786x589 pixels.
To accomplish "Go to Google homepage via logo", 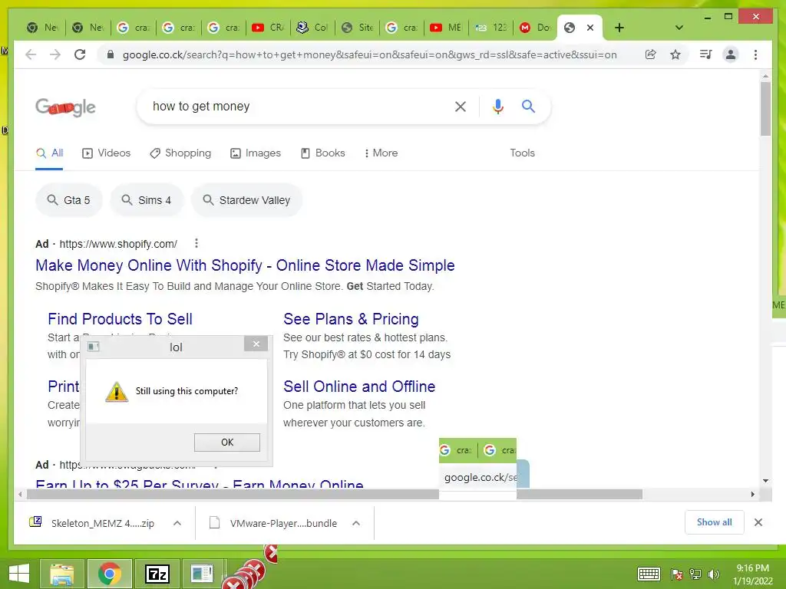I will pos(66,107).
